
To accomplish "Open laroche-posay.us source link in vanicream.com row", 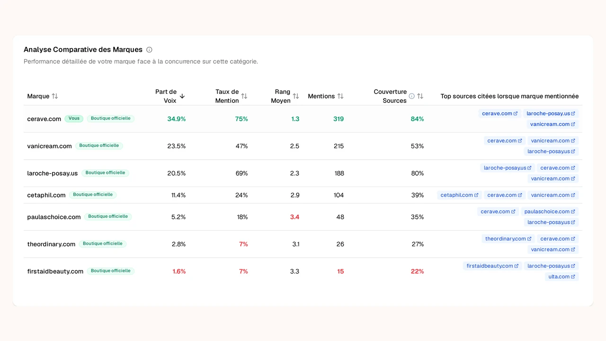I will pyautogui.click(x=551, y=152).
